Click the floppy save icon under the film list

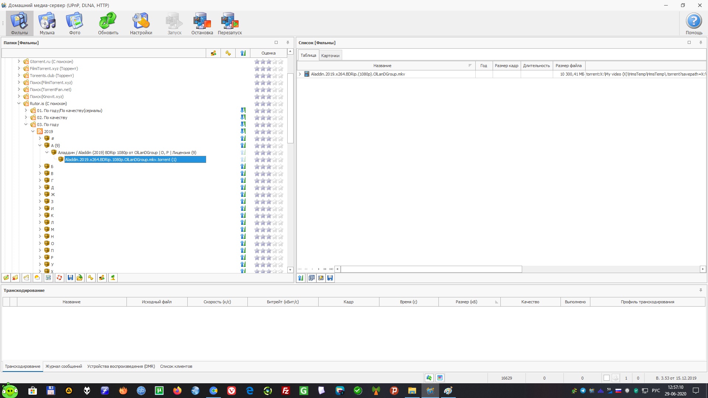tap(330, 278)
